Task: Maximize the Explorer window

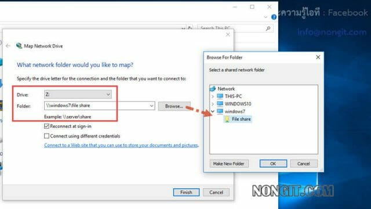Action: pyautogui.click(x=252, y=7)
